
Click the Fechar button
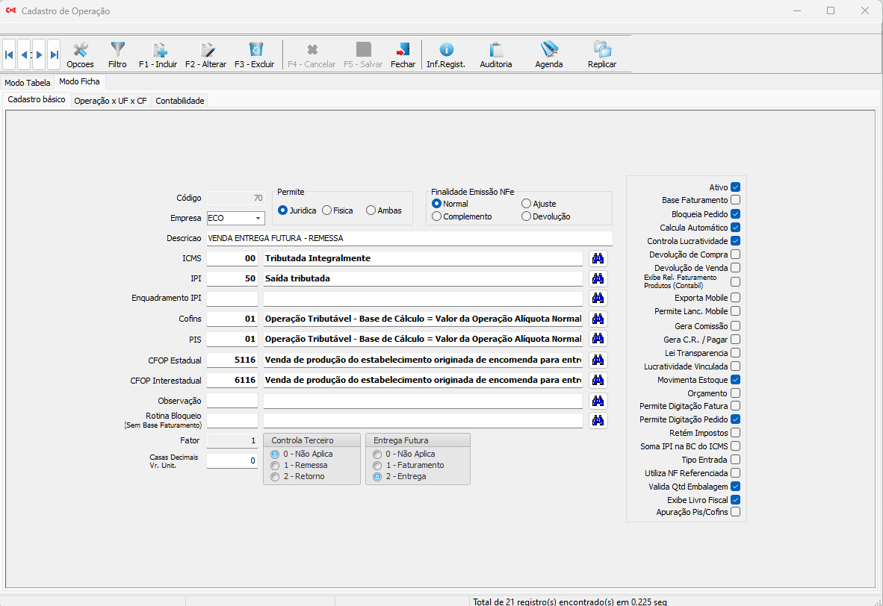point(403,54)
